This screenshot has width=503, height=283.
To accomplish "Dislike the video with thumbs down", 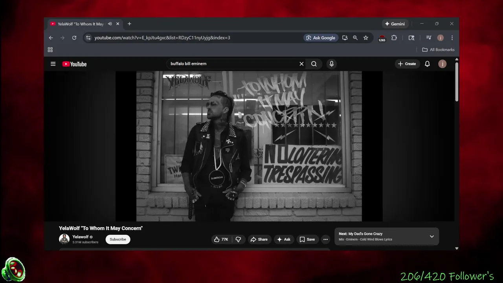I will (238, 239).
